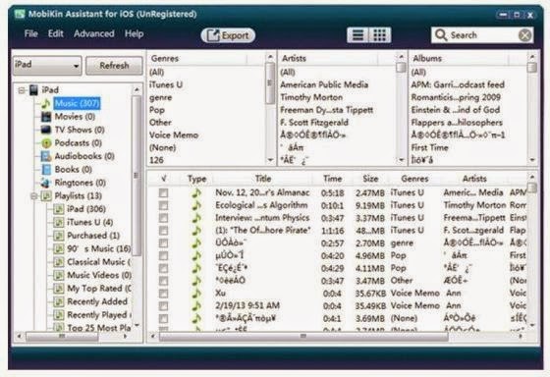The height and width of the screenshot is (377, 550).
Task: Collapse the Playlists tree node
Action: pyautogui.click(x=34, y=196)
